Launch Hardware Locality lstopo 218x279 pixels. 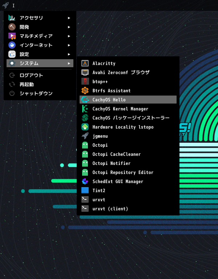point(123,127)
